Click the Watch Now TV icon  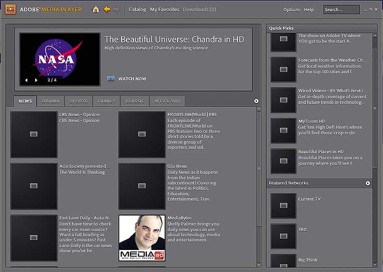111,79
